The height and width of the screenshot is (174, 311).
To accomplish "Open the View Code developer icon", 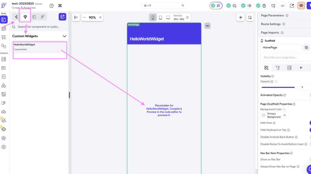I will click(283, 6).
